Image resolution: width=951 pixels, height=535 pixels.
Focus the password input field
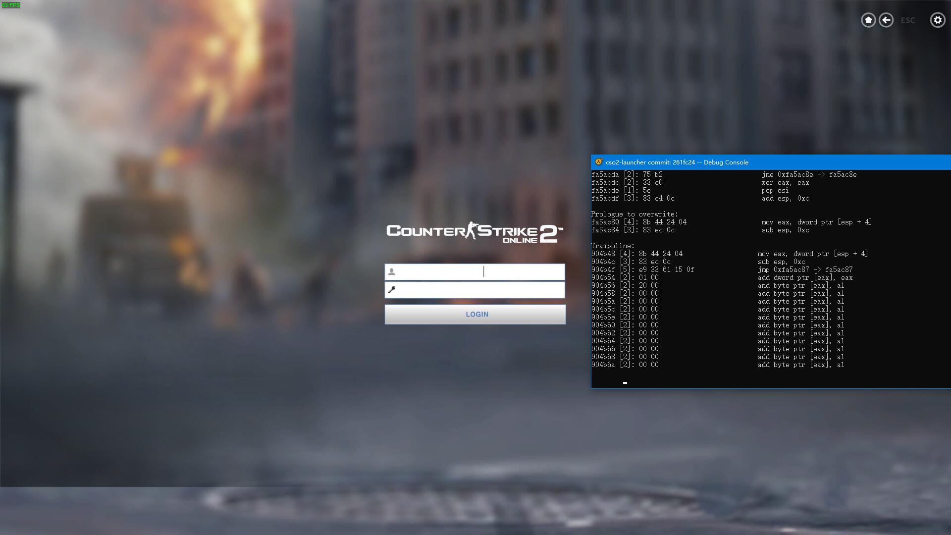[x=475, y=290]
